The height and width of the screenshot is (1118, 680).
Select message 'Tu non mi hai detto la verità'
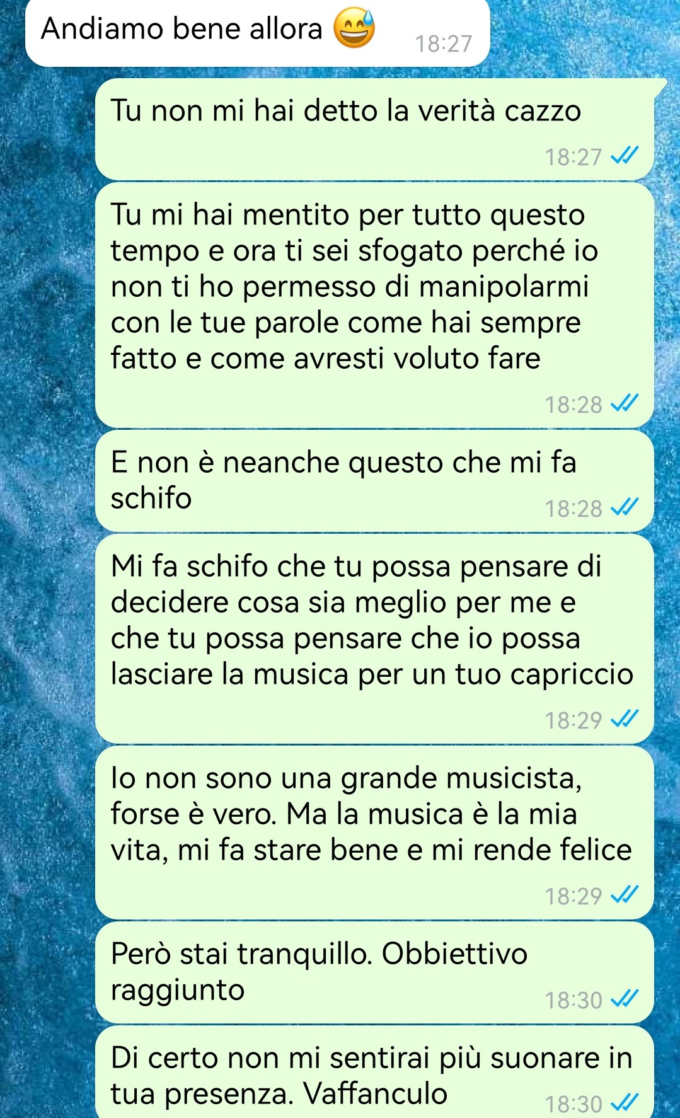(x=374, y=129)
